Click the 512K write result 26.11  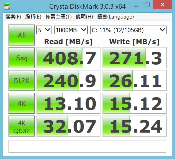[x=134, y=80]
